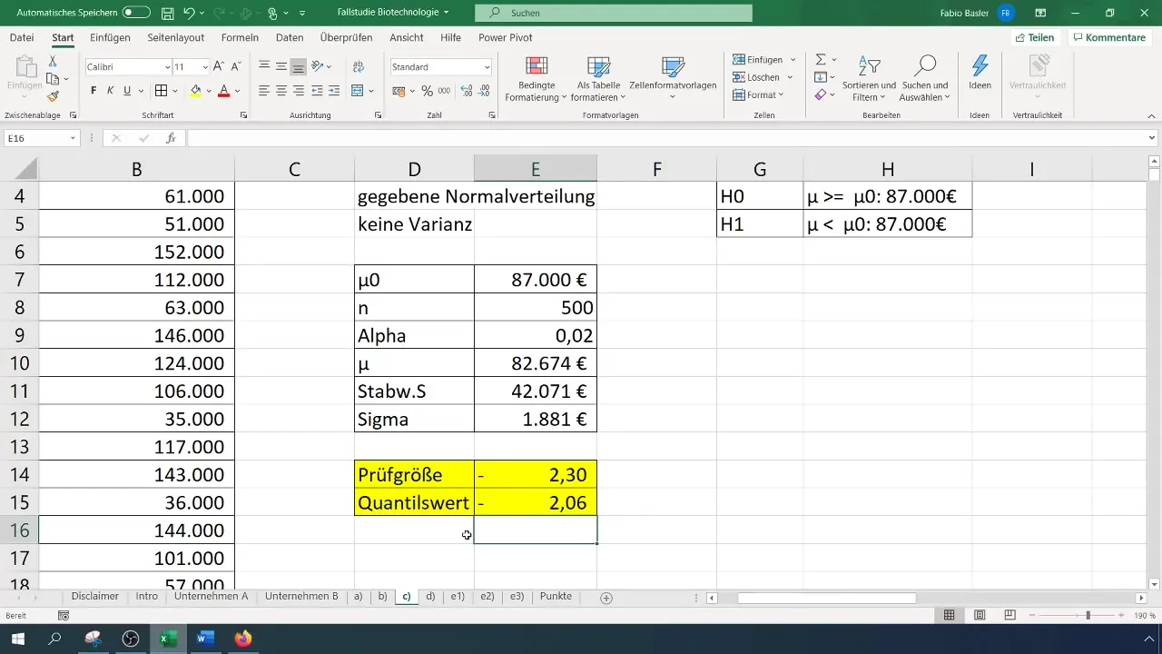Increase font size with the larger A icon
1162x654 pixels.
pos(221,67)
